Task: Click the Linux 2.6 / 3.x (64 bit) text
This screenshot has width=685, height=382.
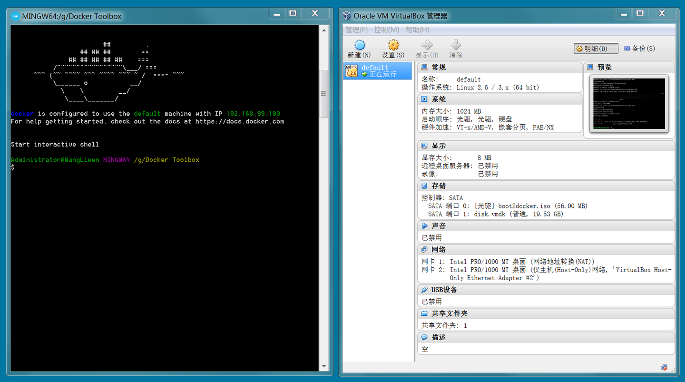Action: pyautogui.click(x=498, y=88)
